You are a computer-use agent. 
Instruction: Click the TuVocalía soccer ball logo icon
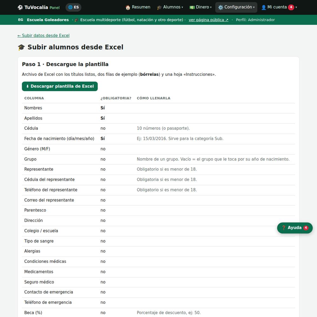tap(20, 8)
